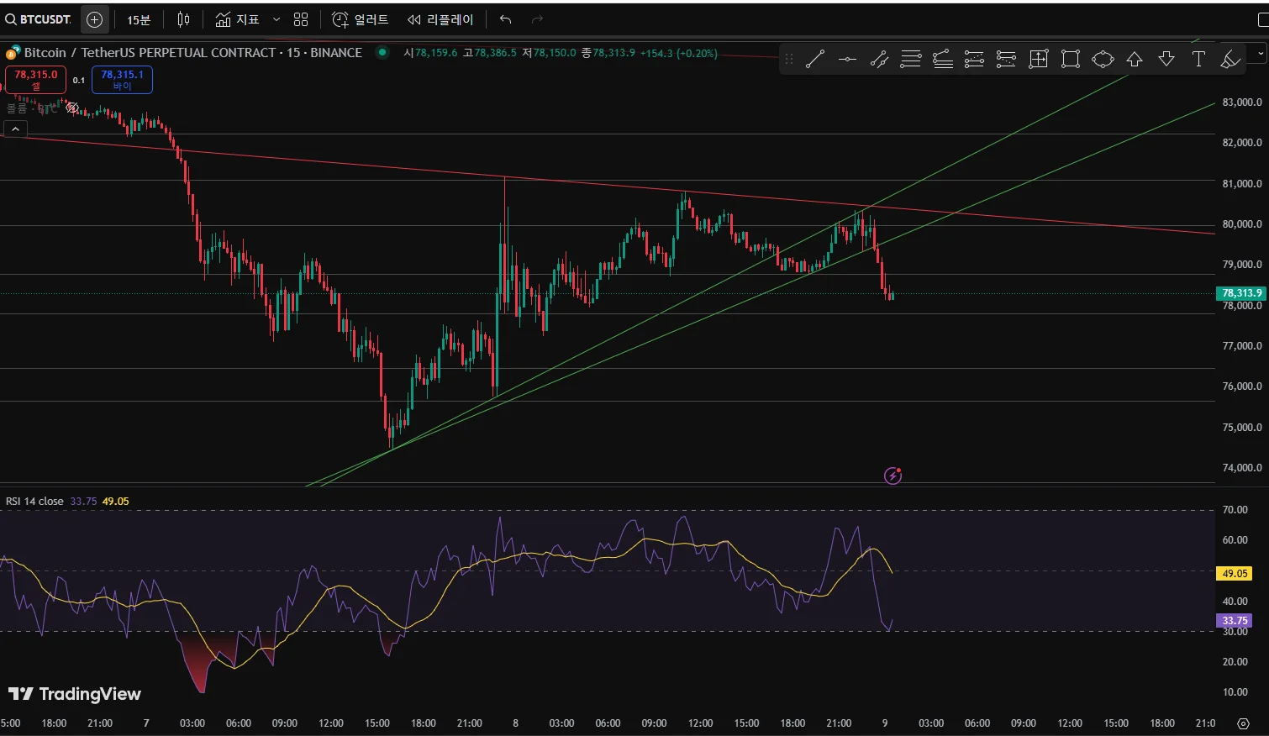
Task: Click the blue 78,315.1 buy button
Action: 122,79
